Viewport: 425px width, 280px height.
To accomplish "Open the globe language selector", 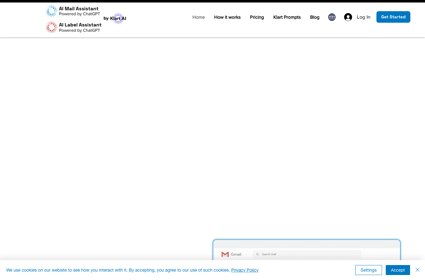I will click(x=332, y=17).
